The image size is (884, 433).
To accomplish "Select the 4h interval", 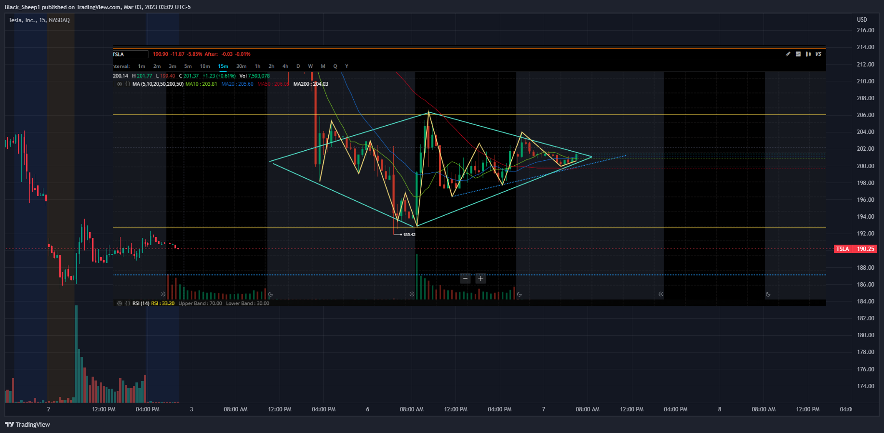I will (x=285, y=66).
